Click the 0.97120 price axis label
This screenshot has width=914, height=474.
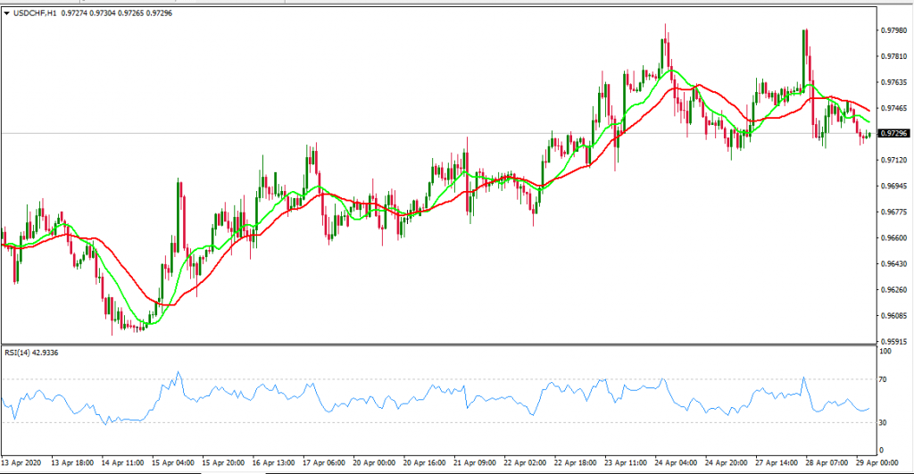894,160
